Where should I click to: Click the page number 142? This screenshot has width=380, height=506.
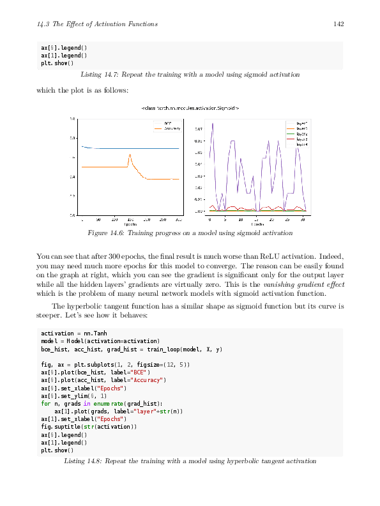click(338, 24)
